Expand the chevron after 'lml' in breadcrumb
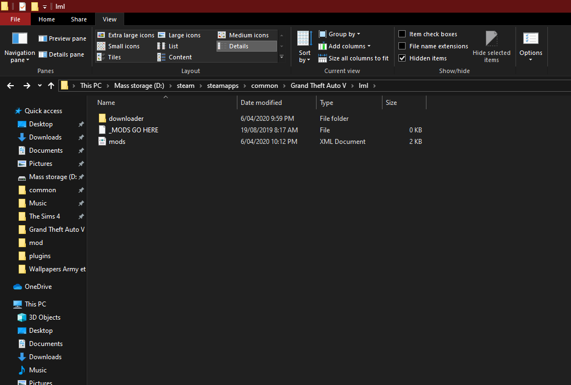The width and height of the screenshot is (571, 385). pyautogui.click(x=374, y=86)
